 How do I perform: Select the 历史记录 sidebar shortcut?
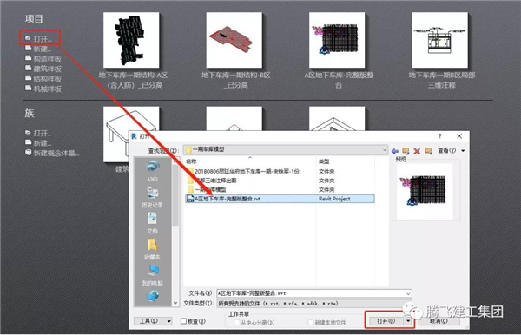click(x=152, y=197)
